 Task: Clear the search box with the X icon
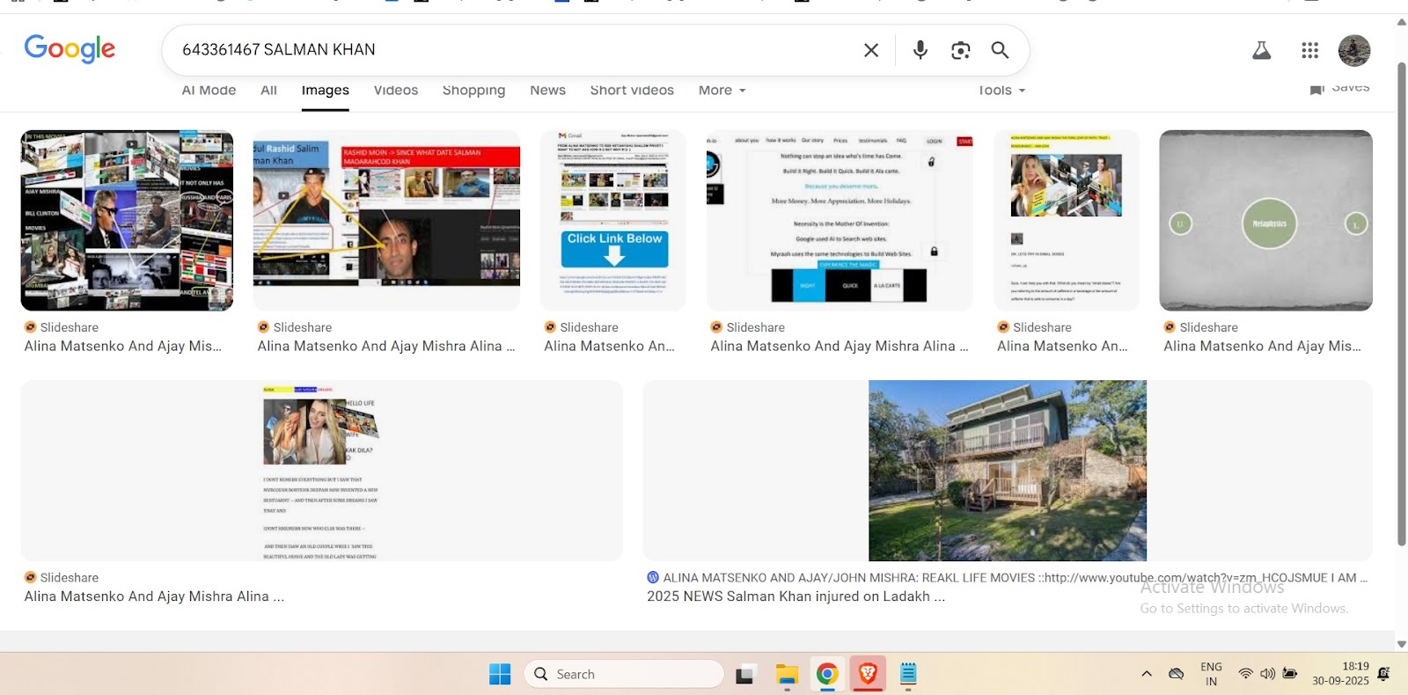coord(871,50)
